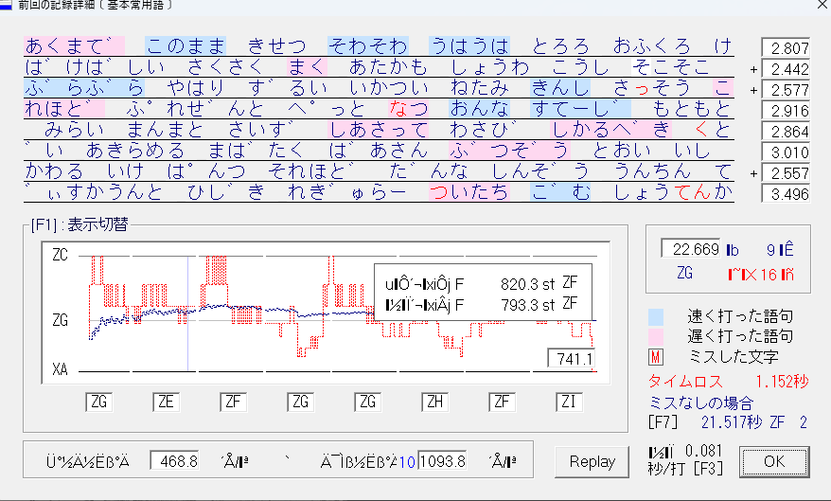Click the word やはり
Image resolution: width=831 pixels, height=501 pixels.
[196, 87]
